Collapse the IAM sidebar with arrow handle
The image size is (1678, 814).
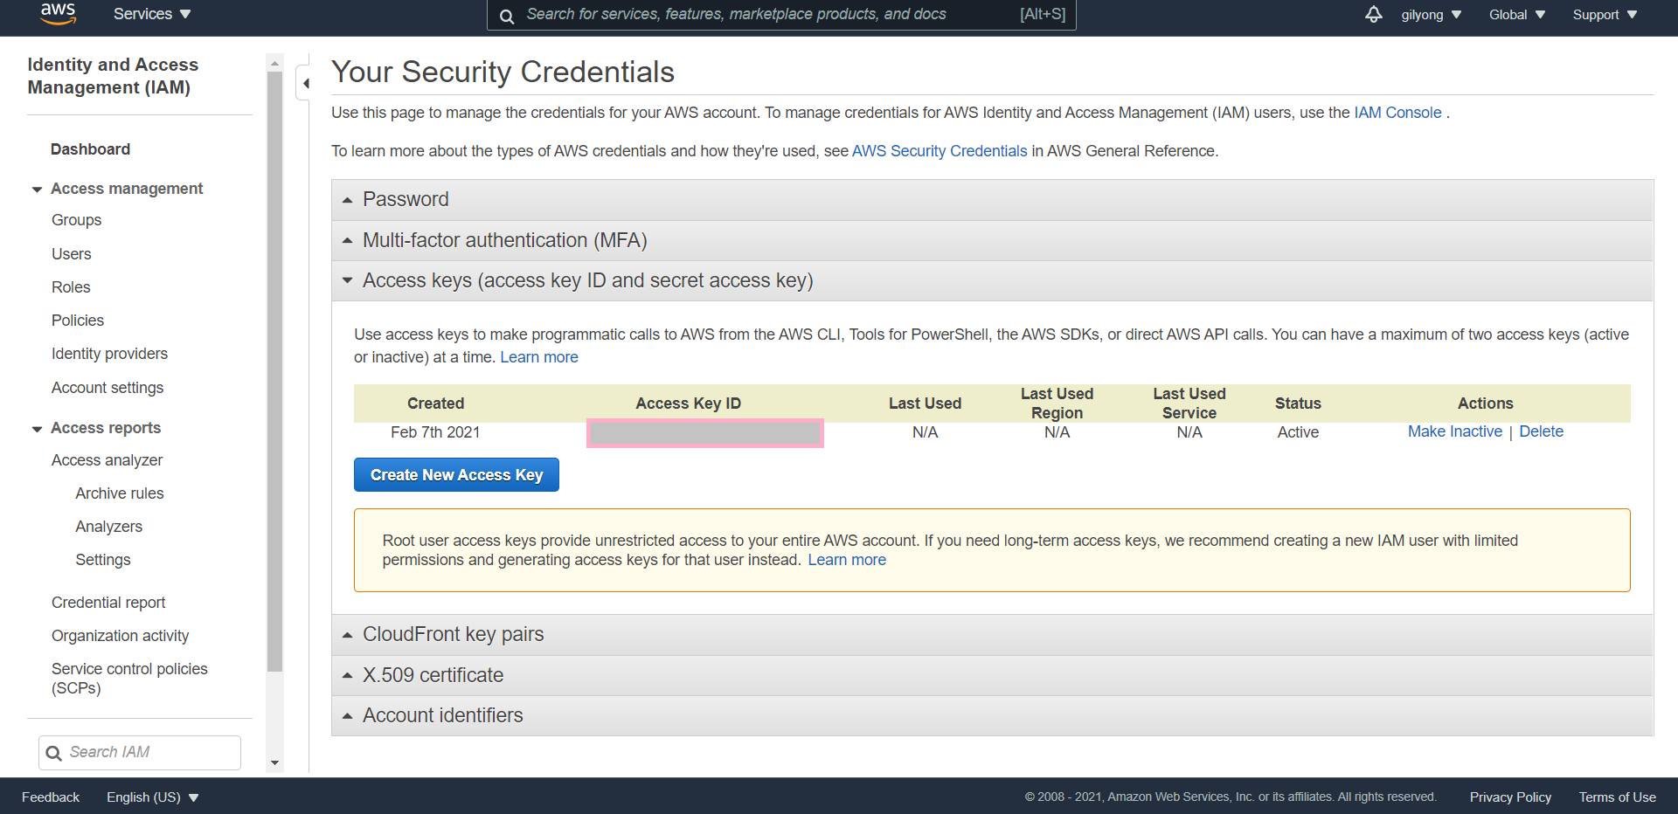click(304, 84)
